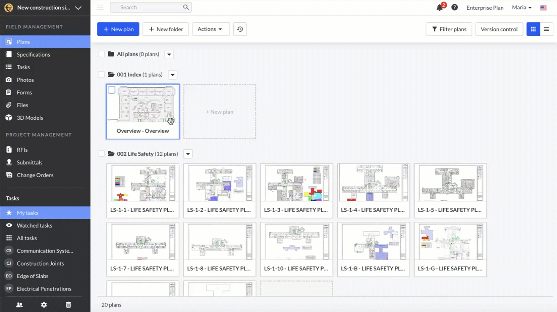Open the 002 Life Safety dropdown arrow
This screenshot has width=557, height=312.
coord(188,154)
